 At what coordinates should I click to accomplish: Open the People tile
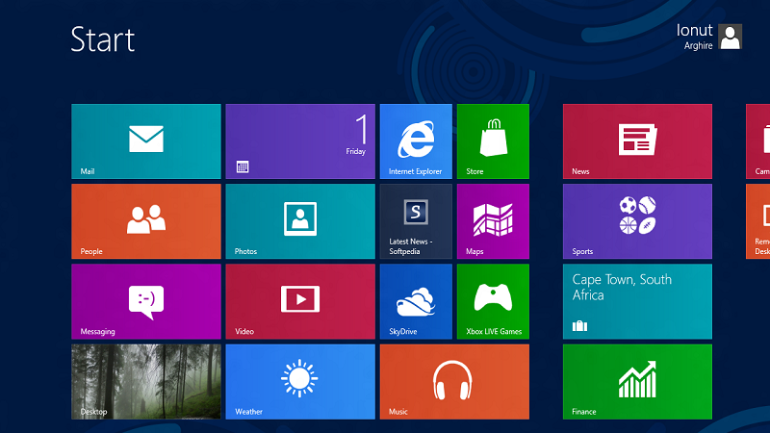coord(145,221)
